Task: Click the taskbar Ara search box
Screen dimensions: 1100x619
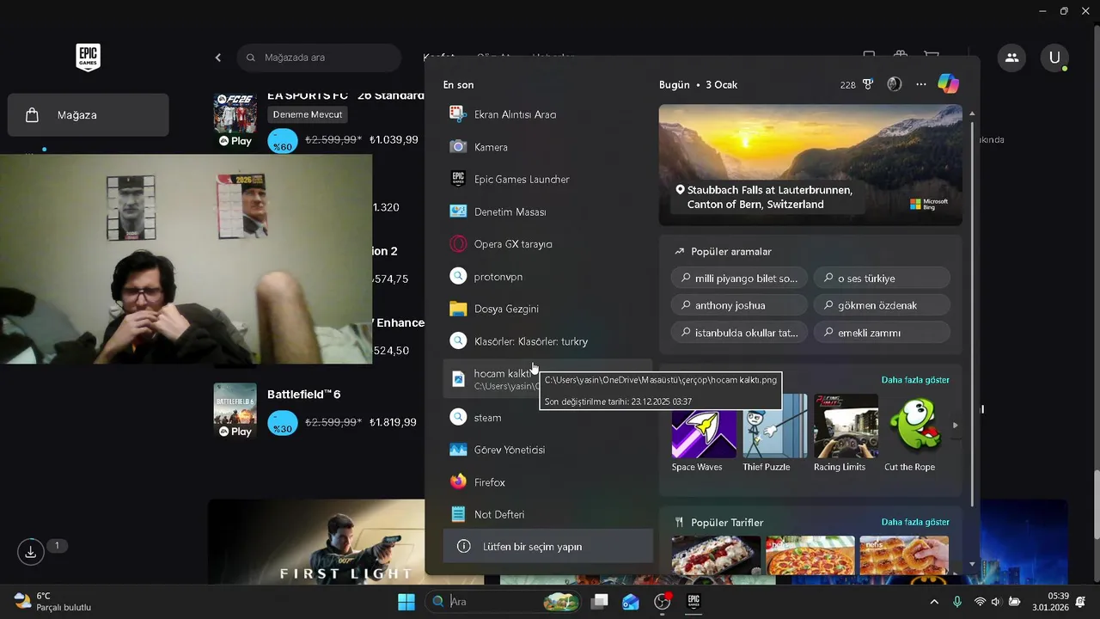Action: coord(504,602)
